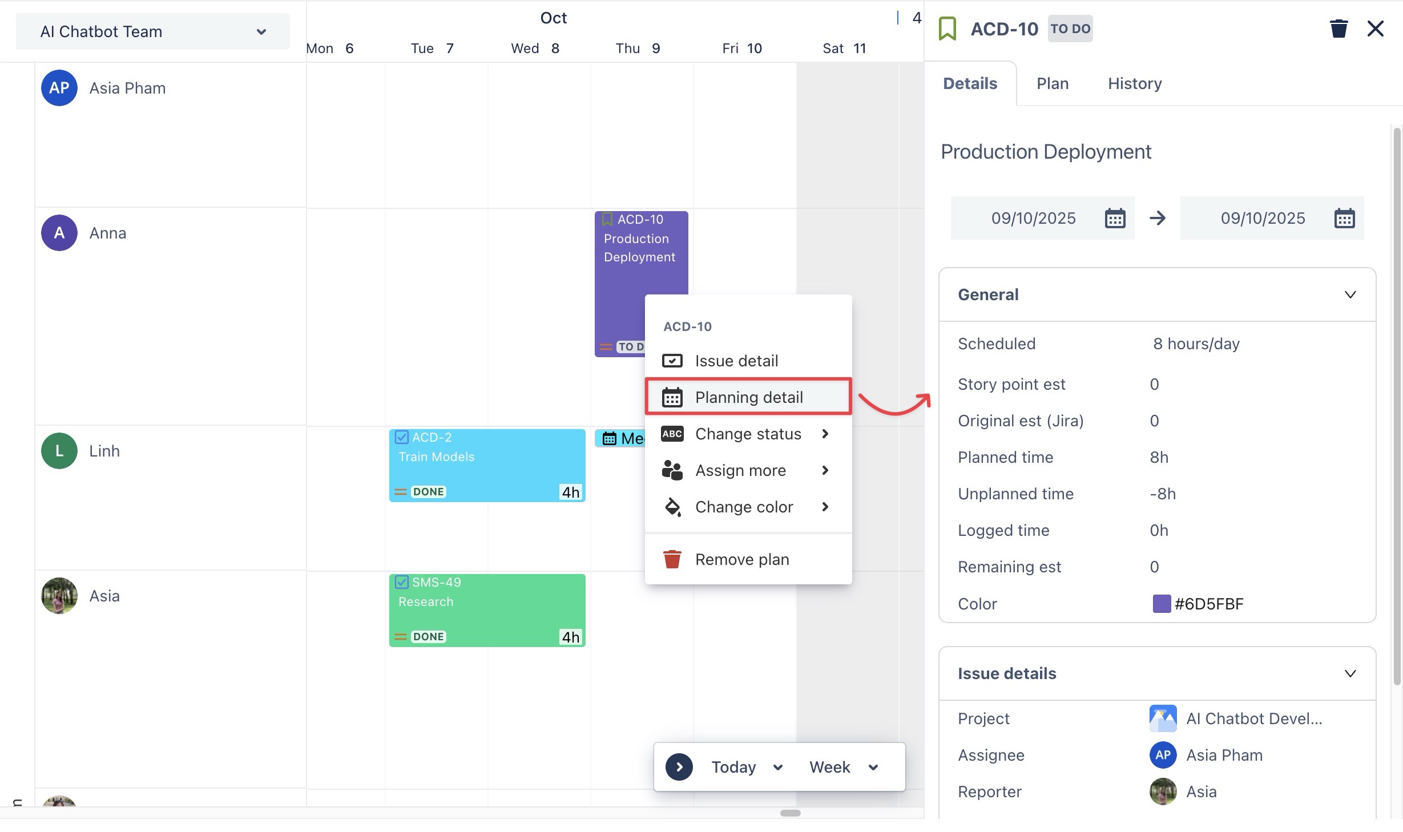Click the SMS-49 Research checkbox icon

click(x=402, y=583)
